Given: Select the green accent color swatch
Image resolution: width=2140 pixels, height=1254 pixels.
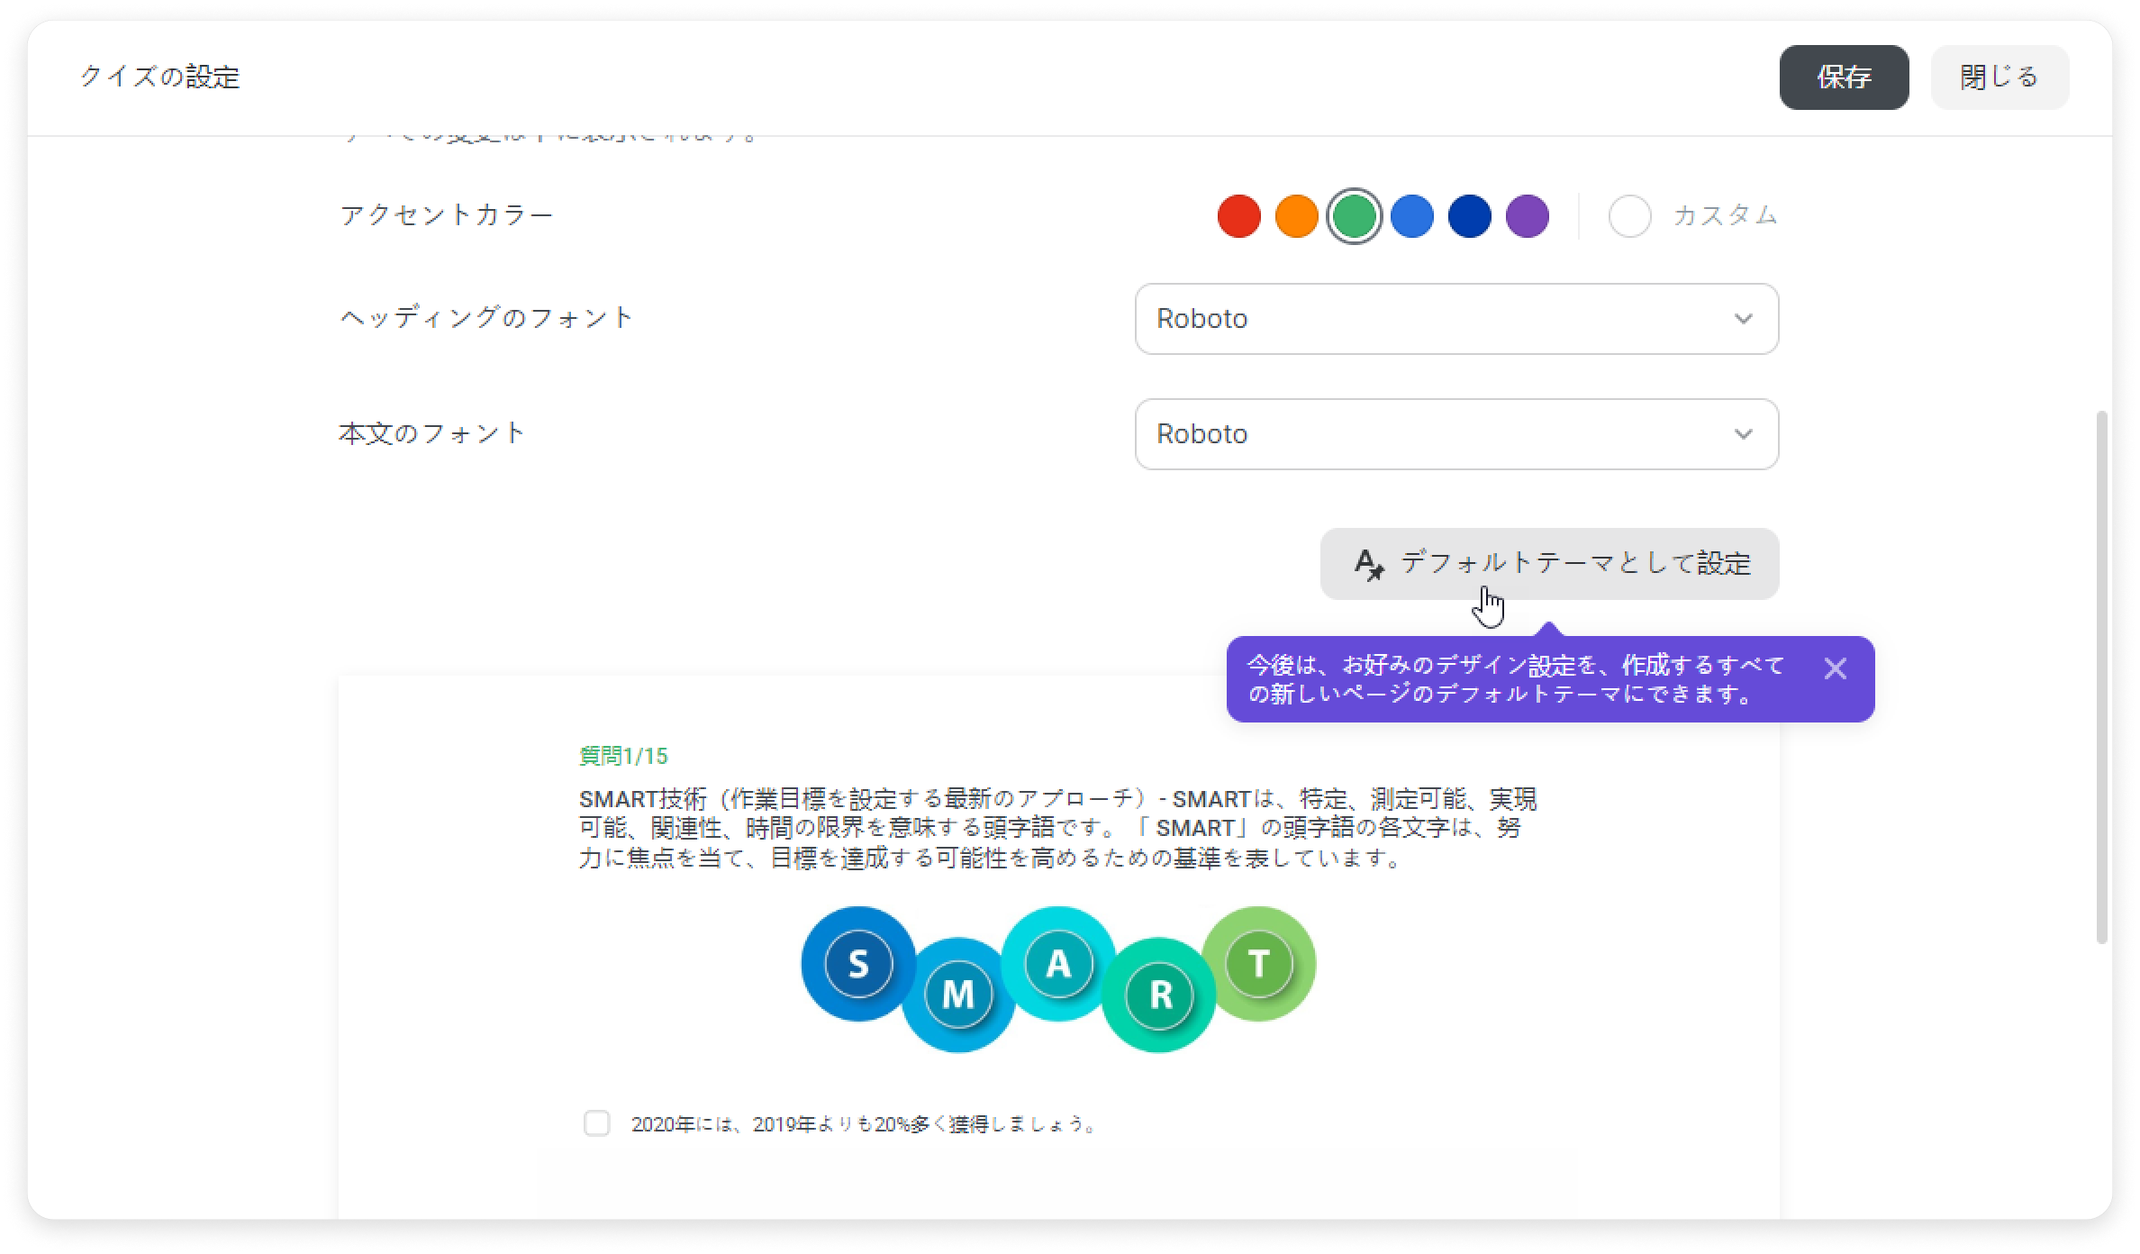Looking at the screenshot, I should (x=1354, y=216).
